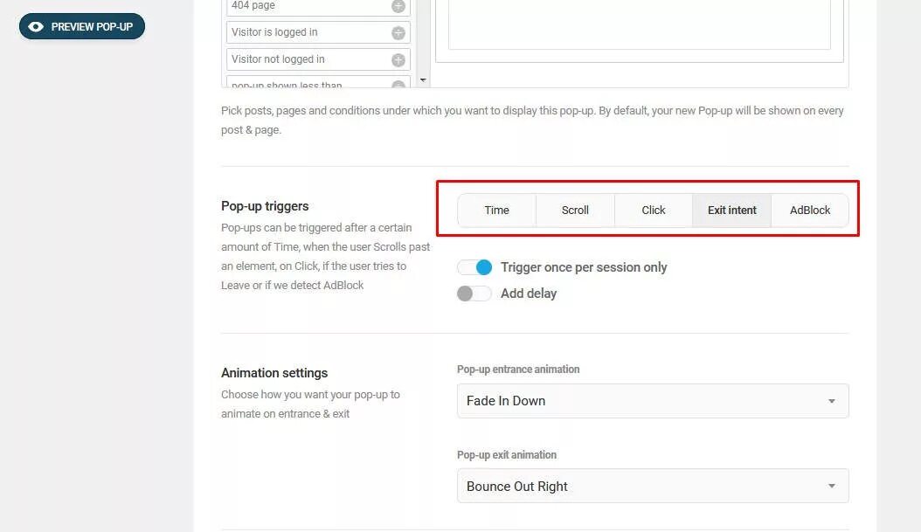
Task: Click the conditions list scroll down arrow
Action: [x=423, y=79]
